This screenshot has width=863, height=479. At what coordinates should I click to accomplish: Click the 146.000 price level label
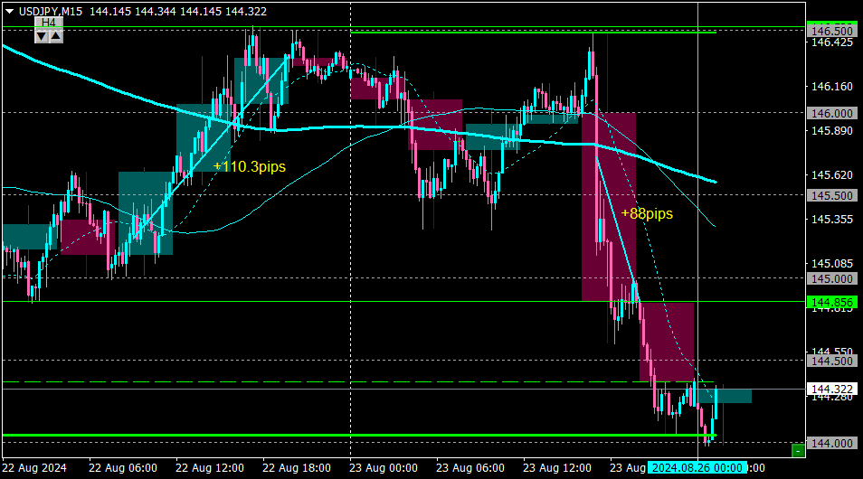[831, 113]
